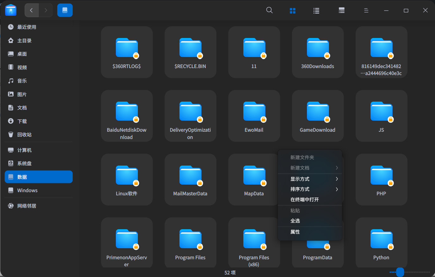Select the PrimenonAppServer folder

[x=127, y=243]
